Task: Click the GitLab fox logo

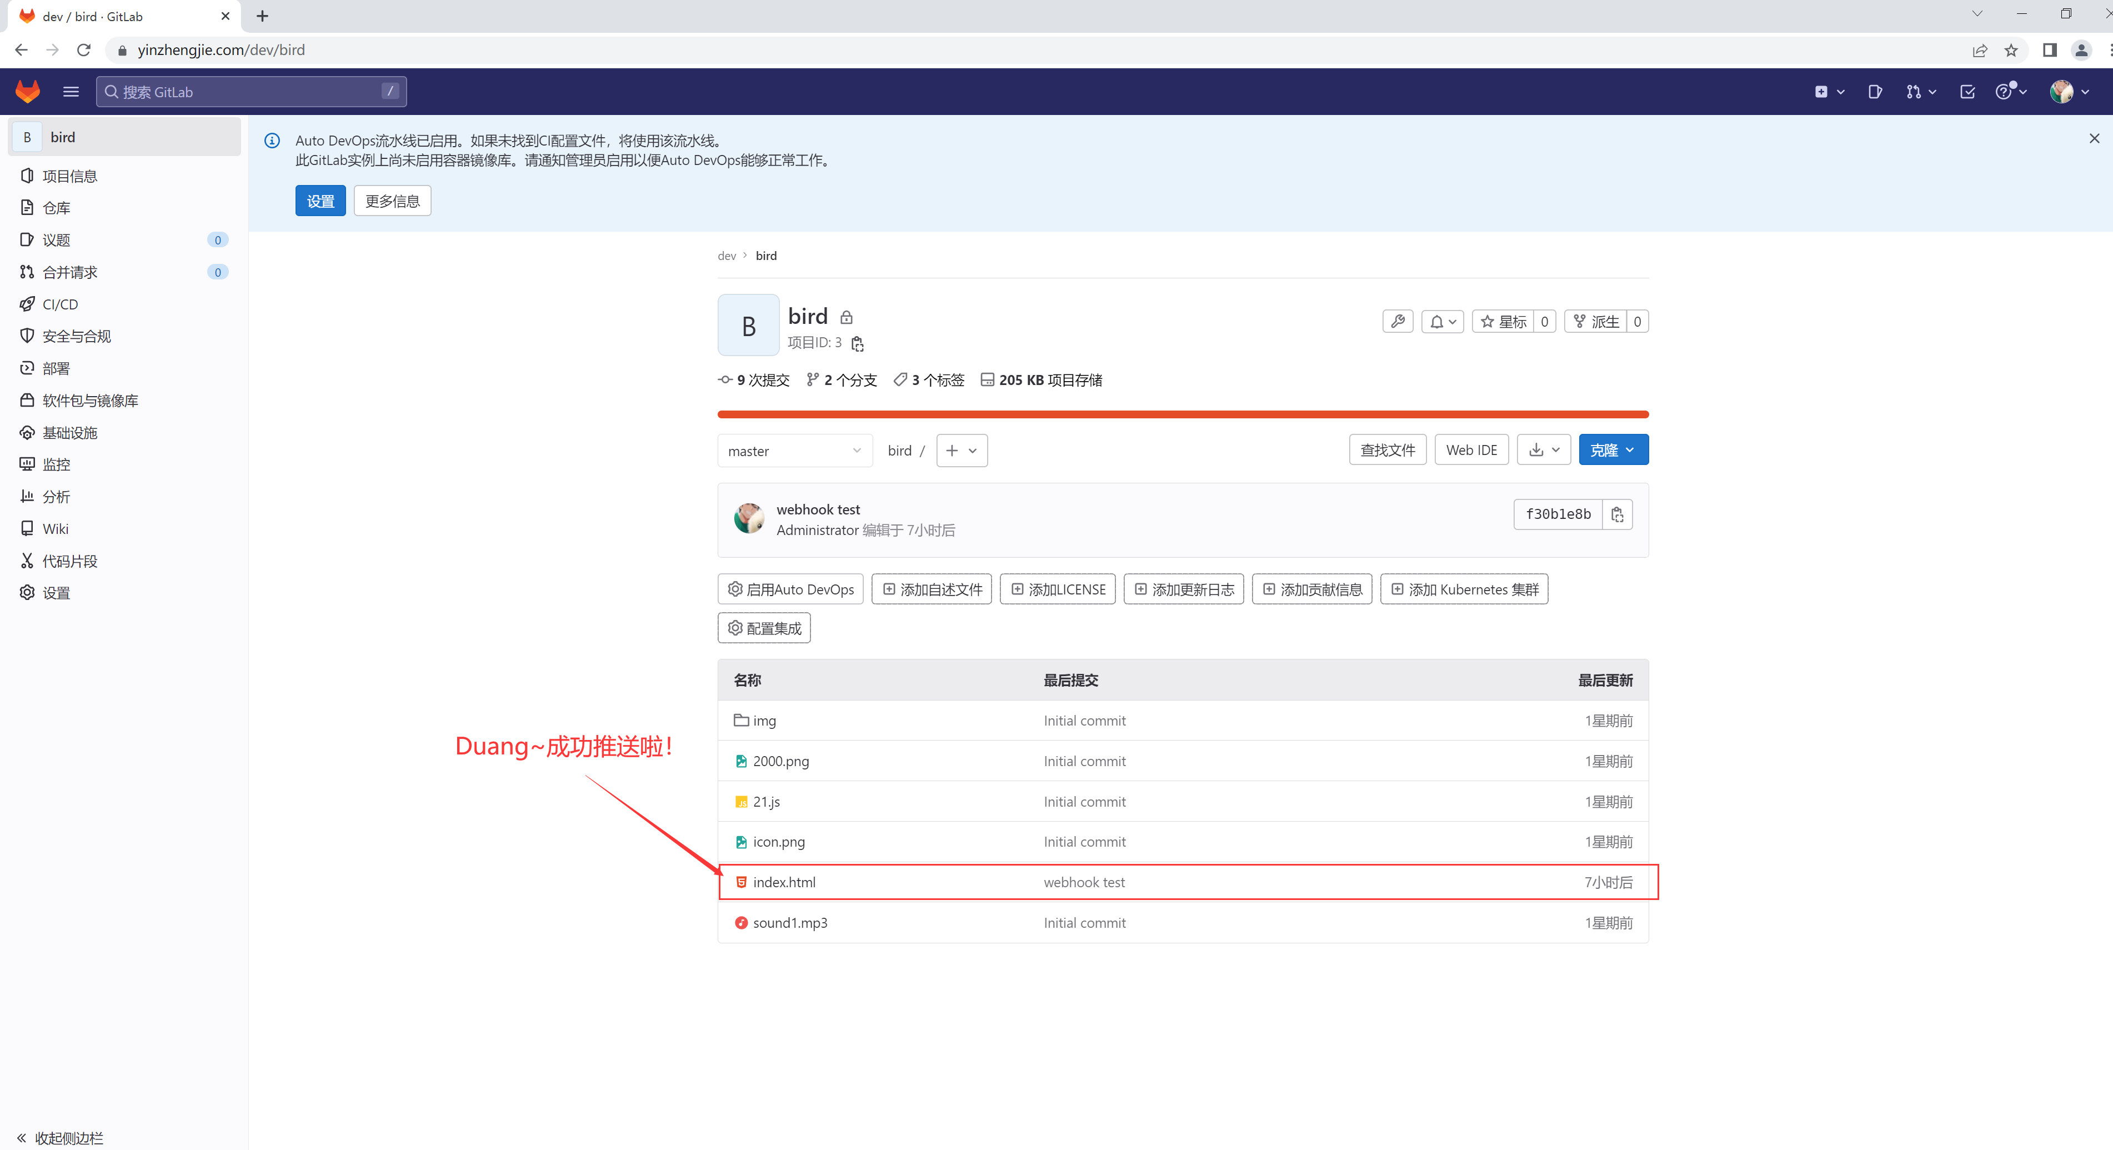Action: (27, 91)
